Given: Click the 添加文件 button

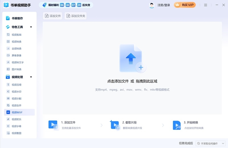Looking at the screenshot, I should pos(52,16).
